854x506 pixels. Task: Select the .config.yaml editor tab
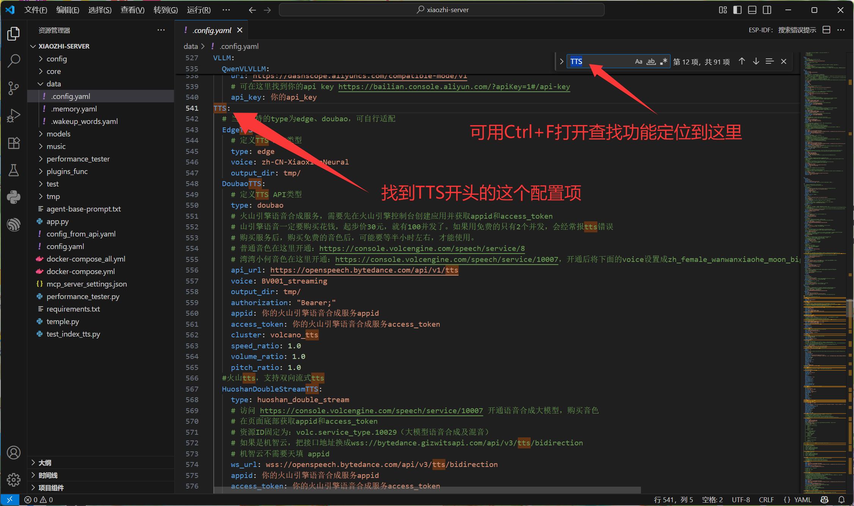pos(212,30)
